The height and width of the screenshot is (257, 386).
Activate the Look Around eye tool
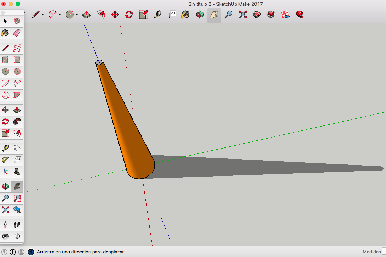coord(5,236)
